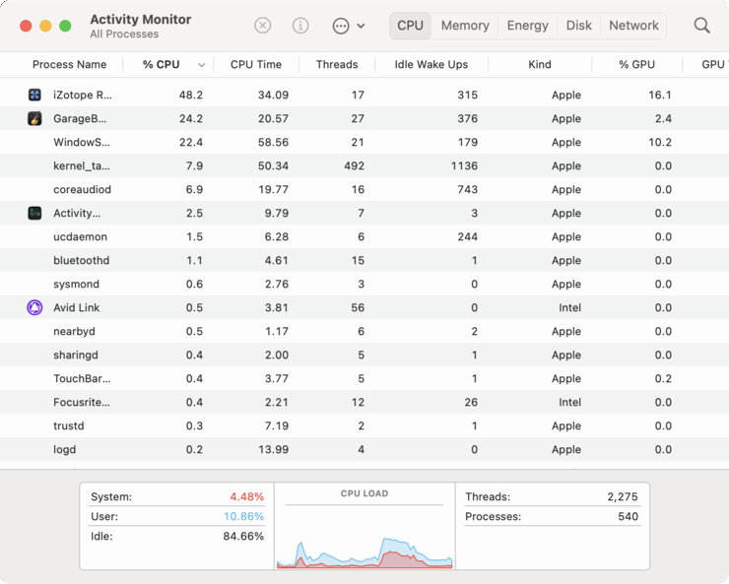Image resolution: width=729 pixels, height=584 pixels.
Task: Click the Processes 540 total
Action: (x=629, y=517)
